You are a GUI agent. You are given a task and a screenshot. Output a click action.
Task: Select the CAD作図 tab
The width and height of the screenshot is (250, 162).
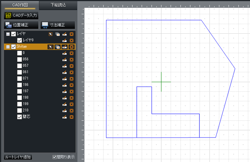(x=20, y=5)
